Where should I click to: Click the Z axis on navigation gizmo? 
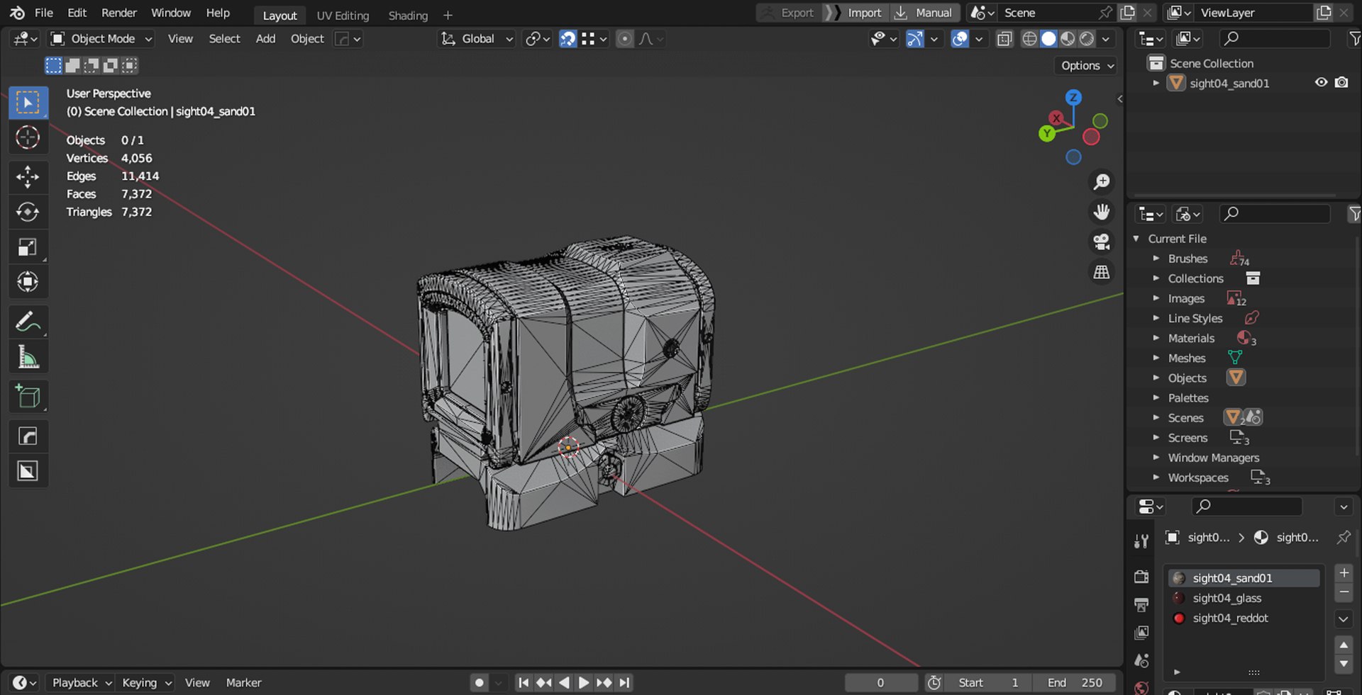[x=1073, y=97]
